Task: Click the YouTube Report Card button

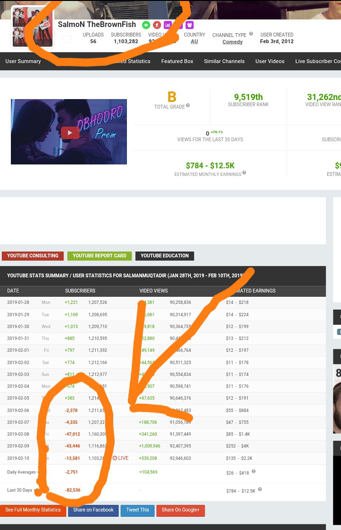Action: tap(99, 256)
